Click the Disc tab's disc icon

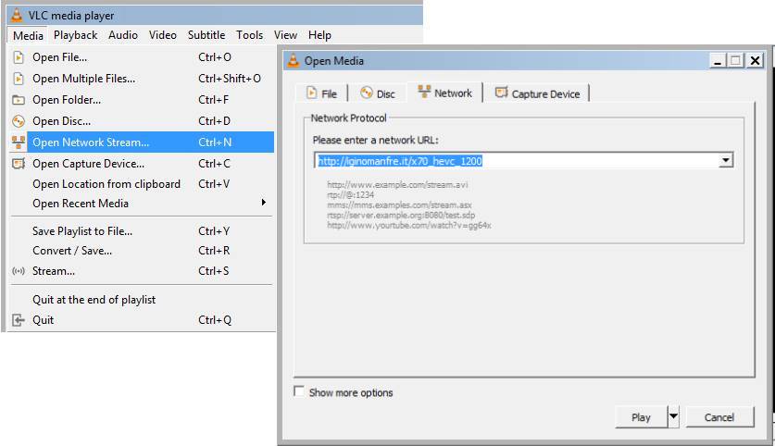coord(367,93)
